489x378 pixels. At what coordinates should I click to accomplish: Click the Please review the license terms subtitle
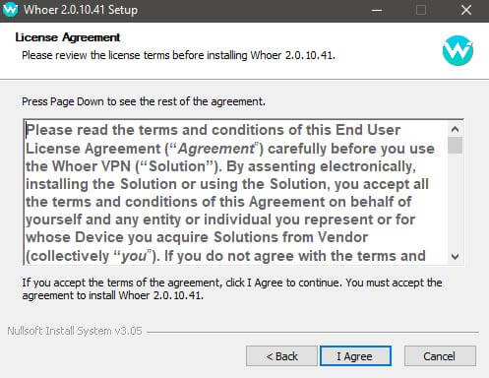pyautogui.click(x=178, y=55)
